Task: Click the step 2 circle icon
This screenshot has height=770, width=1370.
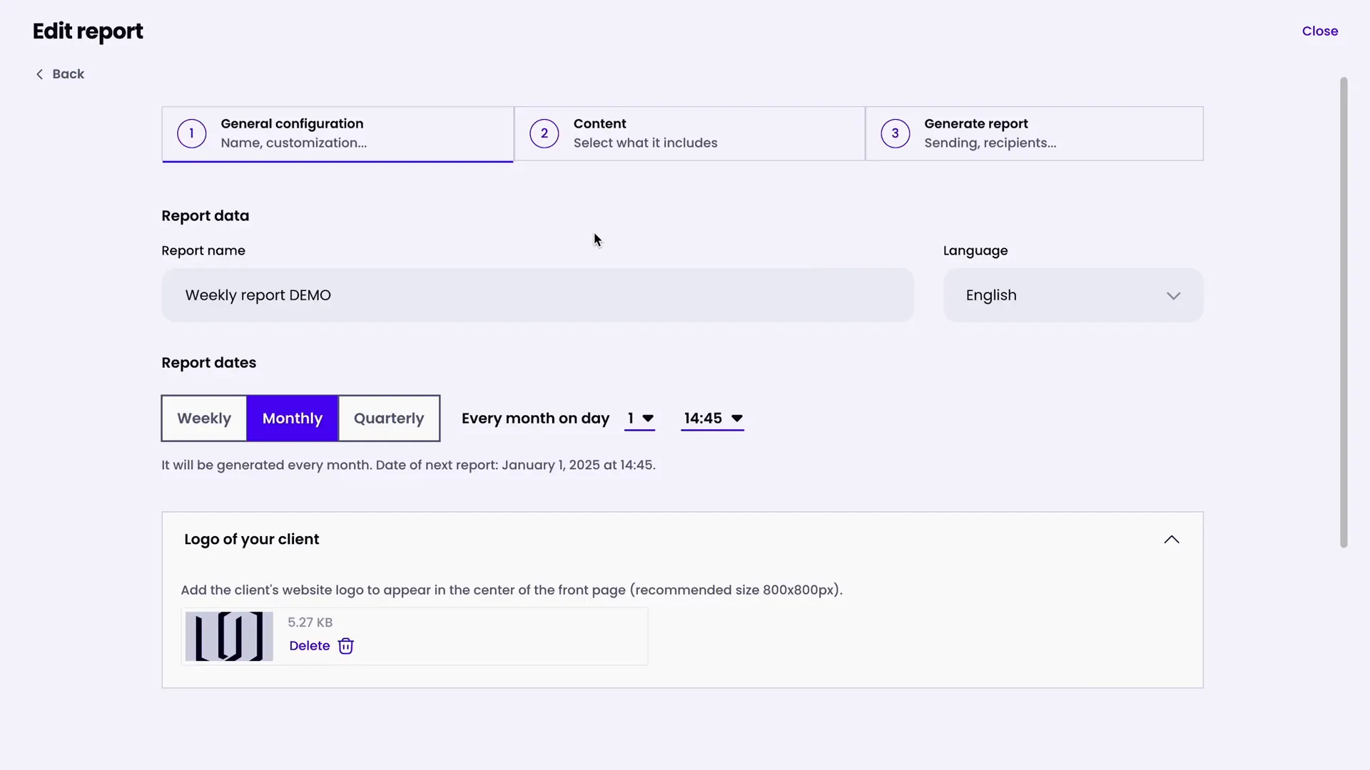Action: (544, 133)
